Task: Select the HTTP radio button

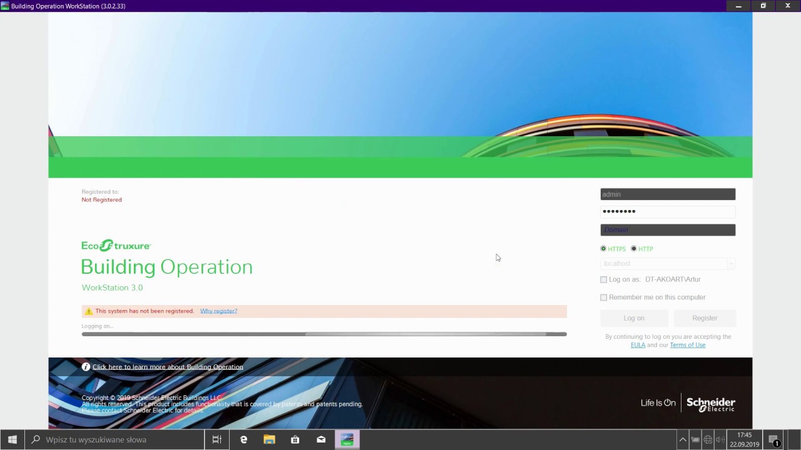Action: coord(633,249)
